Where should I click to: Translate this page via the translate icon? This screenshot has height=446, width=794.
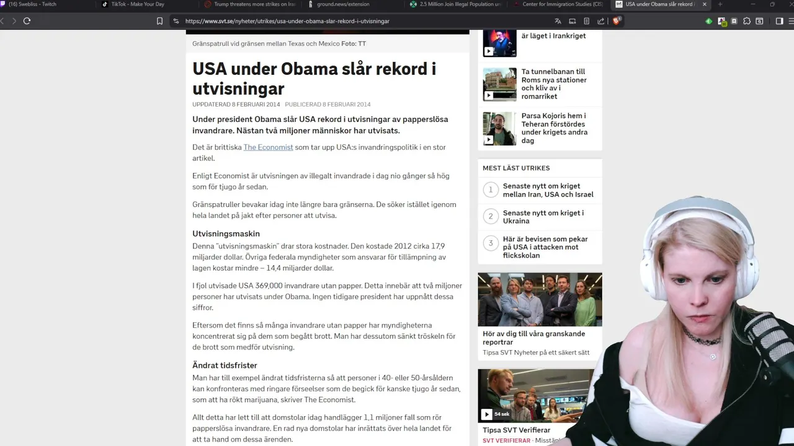click(x=558, y=20)
